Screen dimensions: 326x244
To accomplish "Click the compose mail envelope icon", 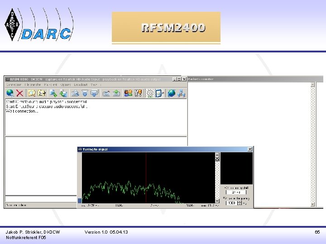I will [106, 93].
